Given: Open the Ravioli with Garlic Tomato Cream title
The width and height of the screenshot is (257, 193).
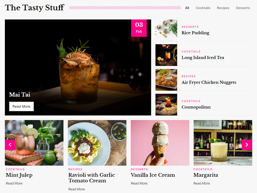Looking at the screenshot, I should click(92, 178).
